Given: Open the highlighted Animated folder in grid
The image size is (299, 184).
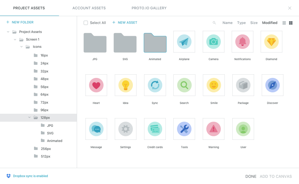Looking at the screenshot, I should [x=155, y=43].
